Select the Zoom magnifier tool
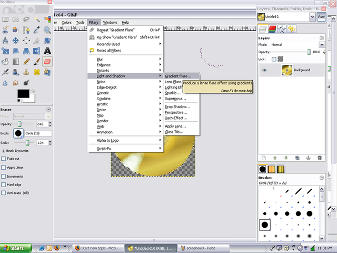This screenshot has width=337, height=253. 47,30
